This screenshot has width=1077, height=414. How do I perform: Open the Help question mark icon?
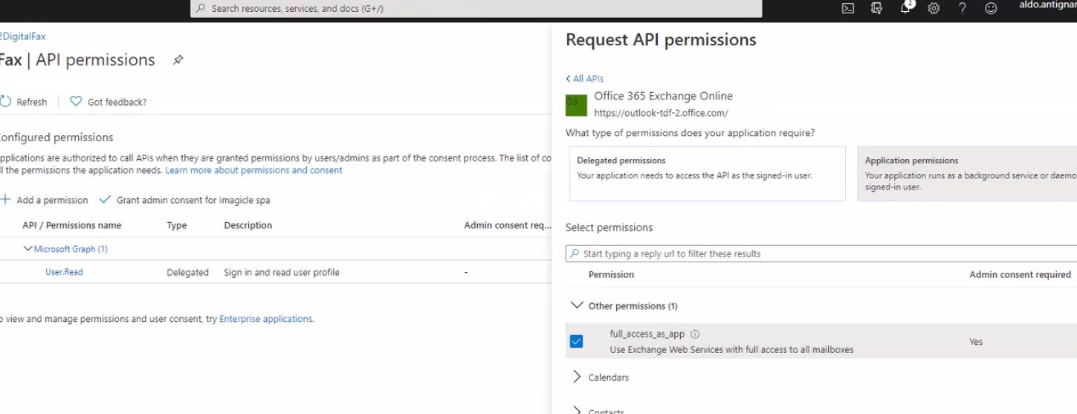click(962, 8)
